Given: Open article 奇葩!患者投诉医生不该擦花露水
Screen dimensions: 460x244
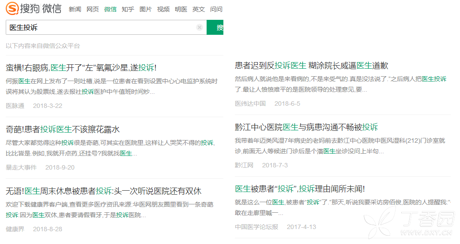Looking at the screenshot, I should [x=63, y=129].
